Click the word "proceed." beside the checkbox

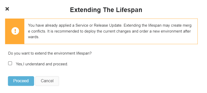[61, 64]
